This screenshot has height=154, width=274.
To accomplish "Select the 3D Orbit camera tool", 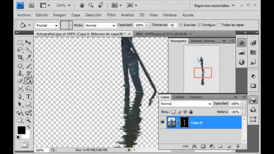I will click(x=28, y=113).
